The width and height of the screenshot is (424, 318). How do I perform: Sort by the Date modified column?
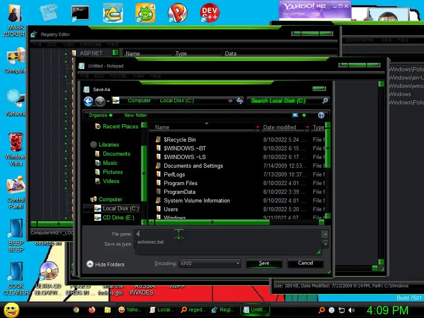(x=282, y=128)
